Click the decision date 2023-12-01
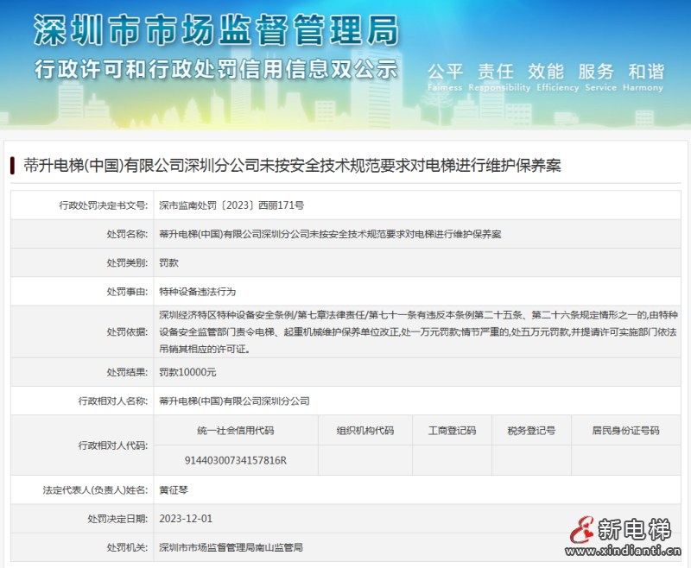 pyautogui.click(x=186, y=519)
